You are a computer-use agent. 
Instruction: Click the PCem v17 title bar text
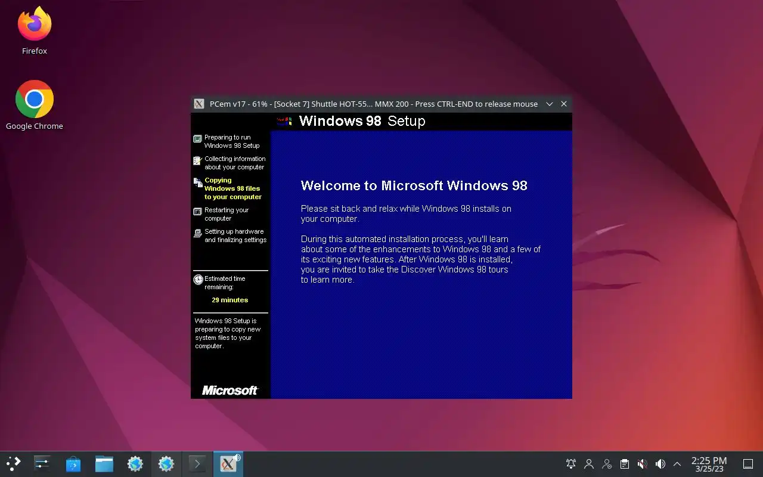(x=374, y=104)
